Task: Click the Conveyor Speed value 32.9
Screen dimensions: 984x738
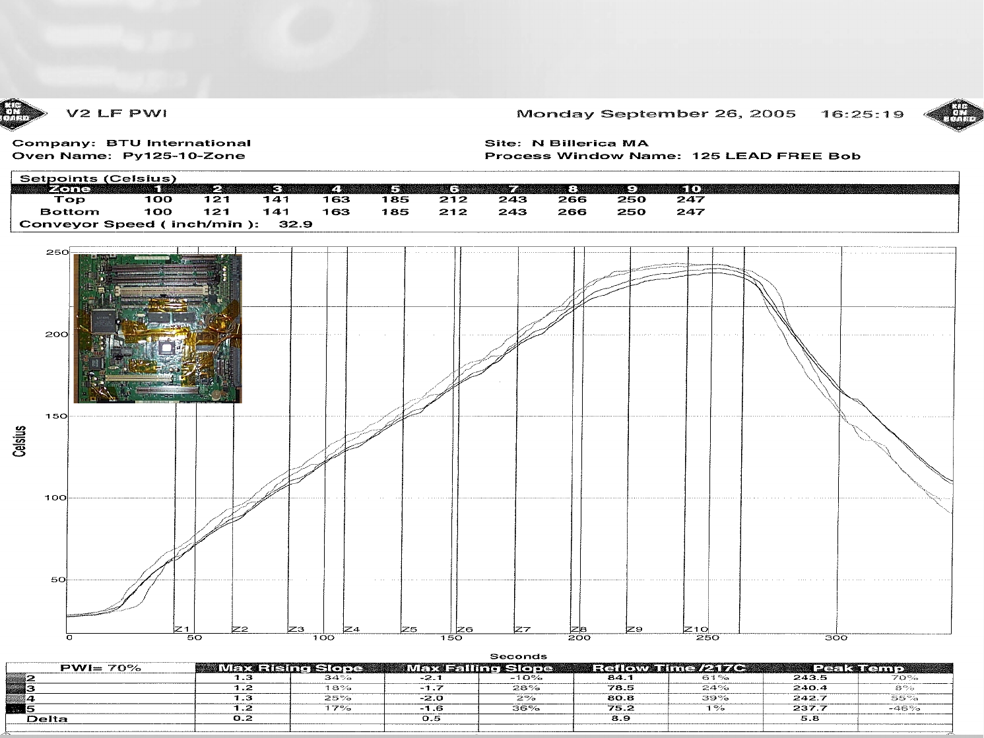Action: coord(295,224)
